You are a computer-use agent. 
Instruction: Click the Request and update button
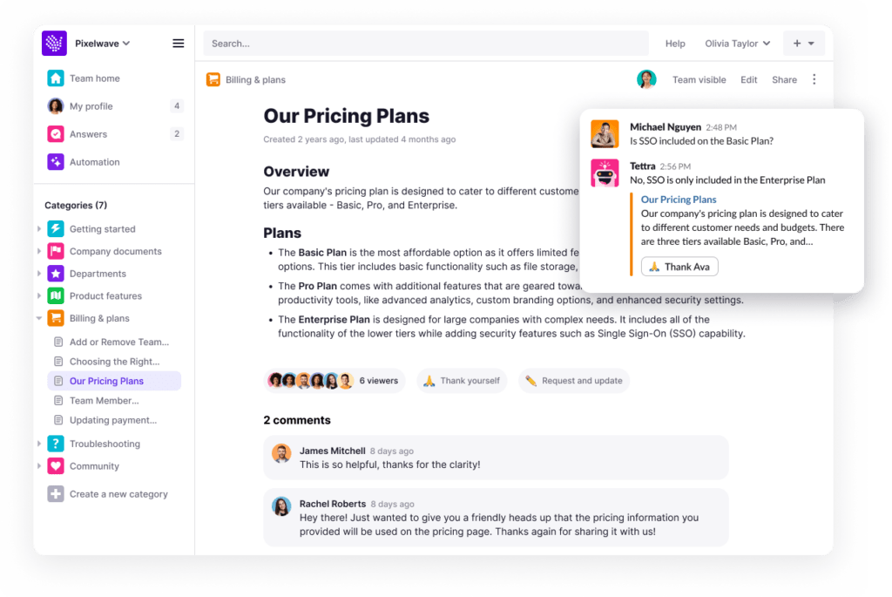click(x=573, y=381)
